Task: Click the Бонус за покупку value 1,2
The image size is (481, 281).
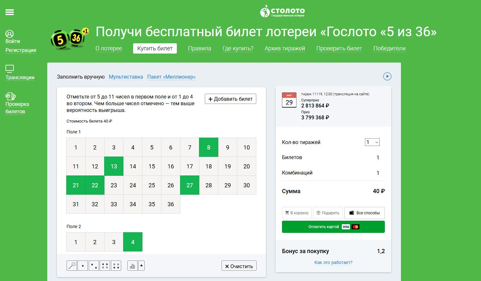Action: coord(381,251)
